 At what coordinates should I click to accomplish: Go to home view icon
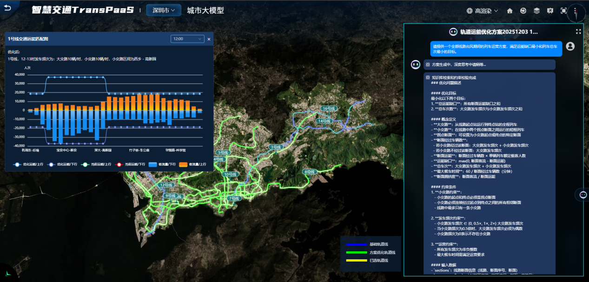pos(510,11)
